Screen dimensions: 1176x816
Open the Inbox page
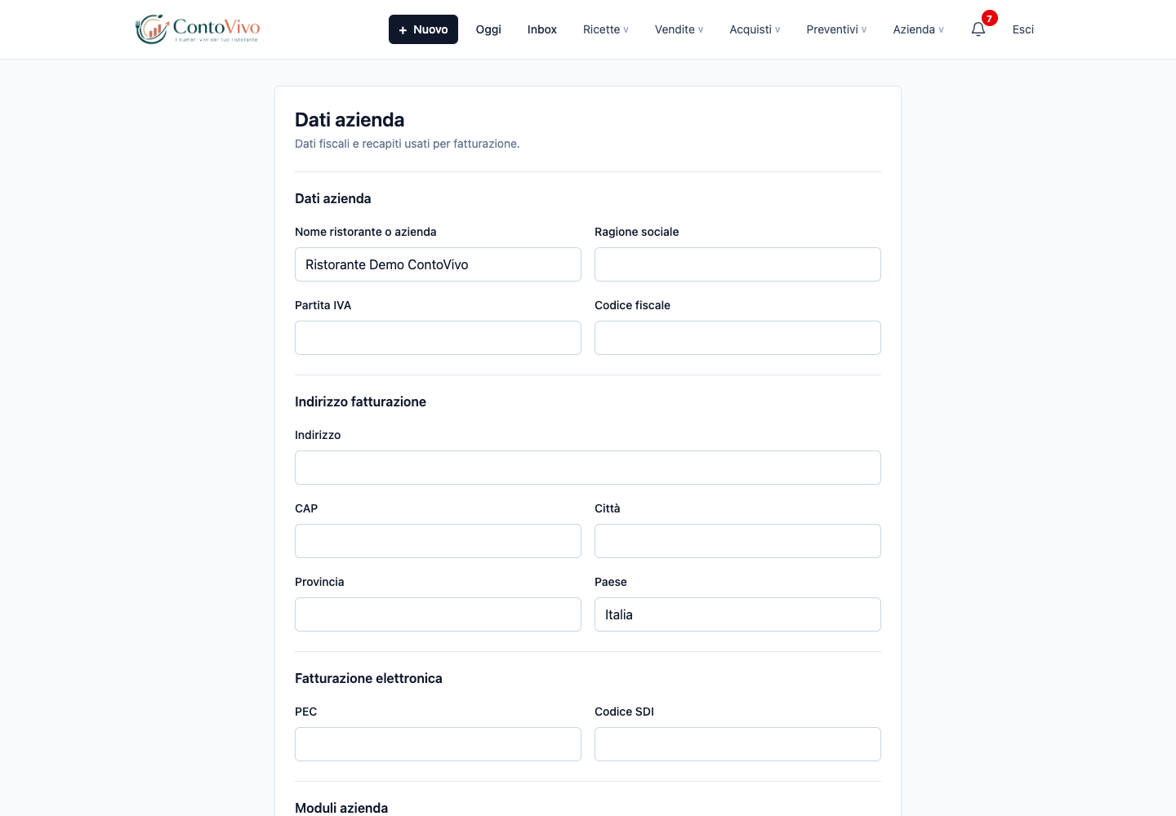(542, 29)
